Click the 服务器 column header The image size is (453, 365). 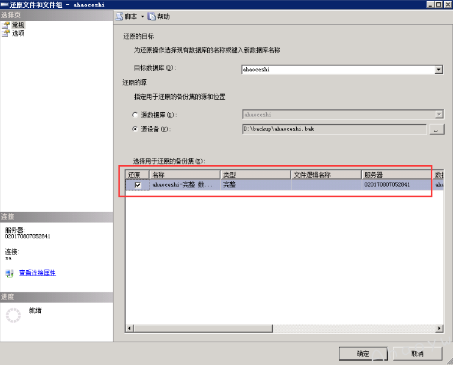(395, 175)
